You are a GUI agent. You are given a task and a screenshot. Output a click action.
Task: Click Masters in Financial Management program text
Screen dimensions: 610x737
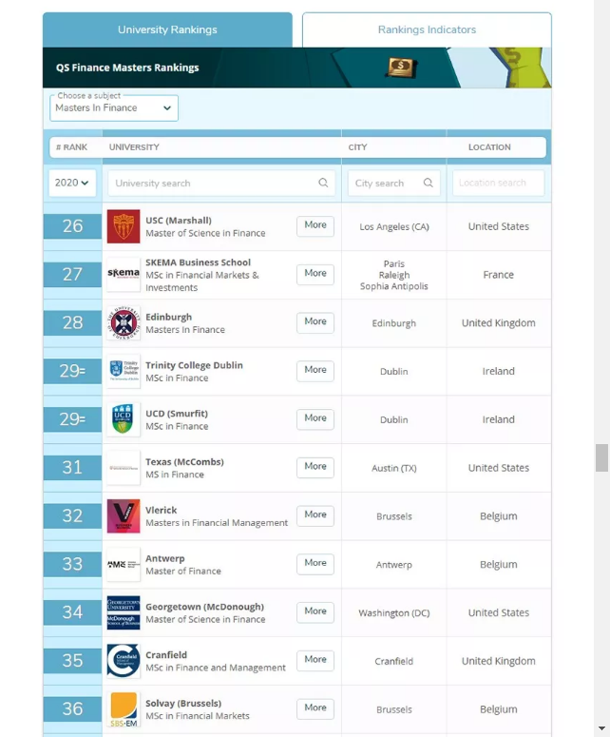click(217, 523)
